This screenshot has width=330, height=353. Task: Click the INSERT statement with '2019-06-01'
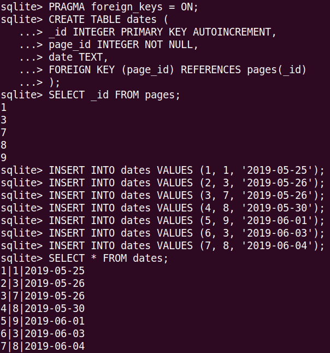186,220
